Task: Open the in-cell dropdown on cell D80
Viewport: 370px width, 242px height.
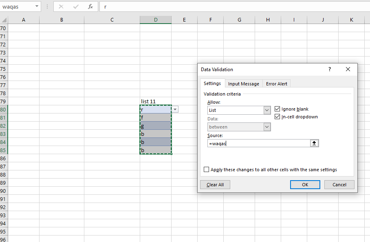Action: [175, 109]
